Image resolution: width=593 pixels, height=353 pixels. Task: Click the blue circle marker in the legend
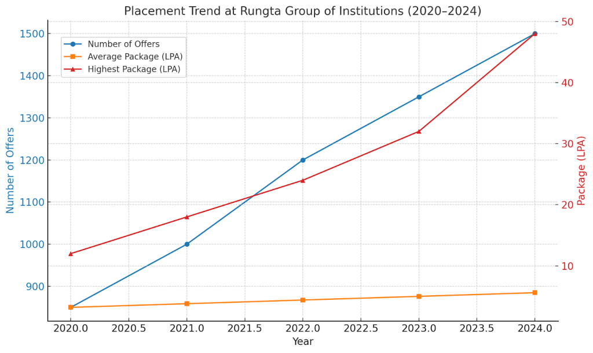pyautogui.click(x=73, y=44)
